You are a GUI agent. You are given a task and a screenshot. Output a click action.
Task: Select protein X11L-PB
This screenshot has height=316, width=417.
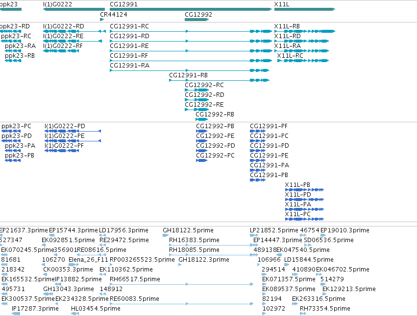coord(304,190)
